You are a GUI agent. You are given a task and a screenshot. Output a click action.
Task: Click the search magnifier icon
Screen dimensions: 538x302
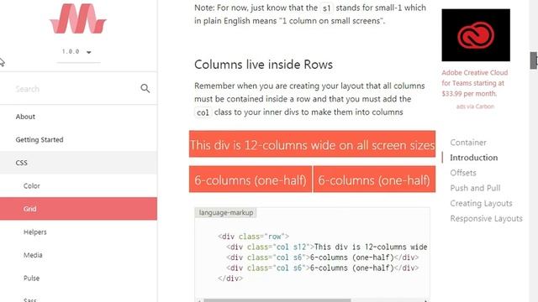click(x=145, y=88)
